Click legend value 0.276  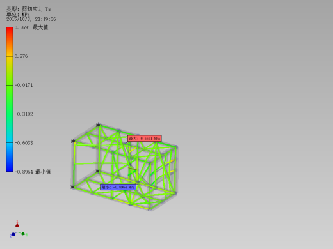point(21,56)
